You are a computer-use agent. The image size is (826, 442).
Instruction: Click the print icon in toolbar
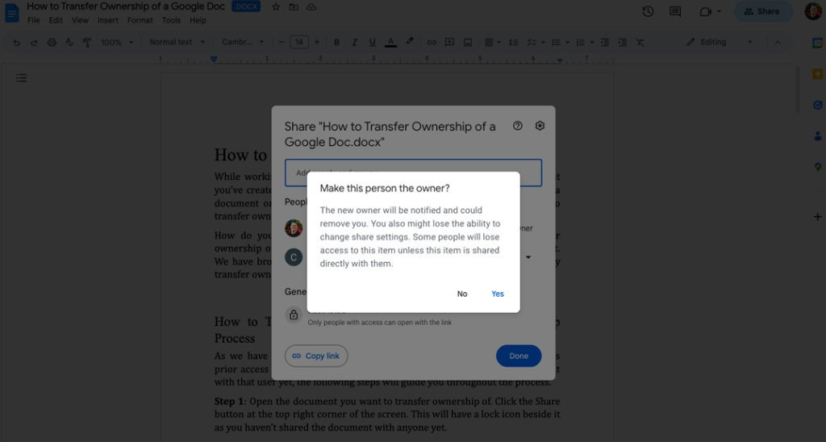[x=52, y=42]
